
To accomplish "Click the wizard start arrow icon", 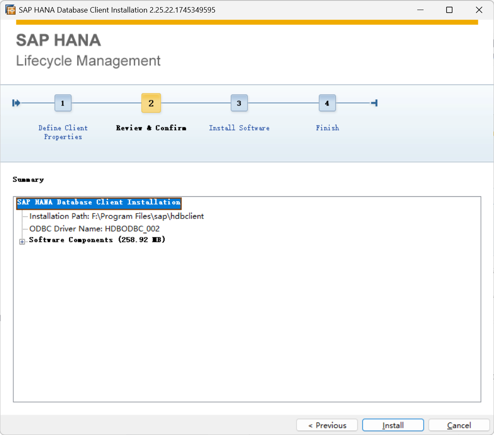I will point(16,103).
